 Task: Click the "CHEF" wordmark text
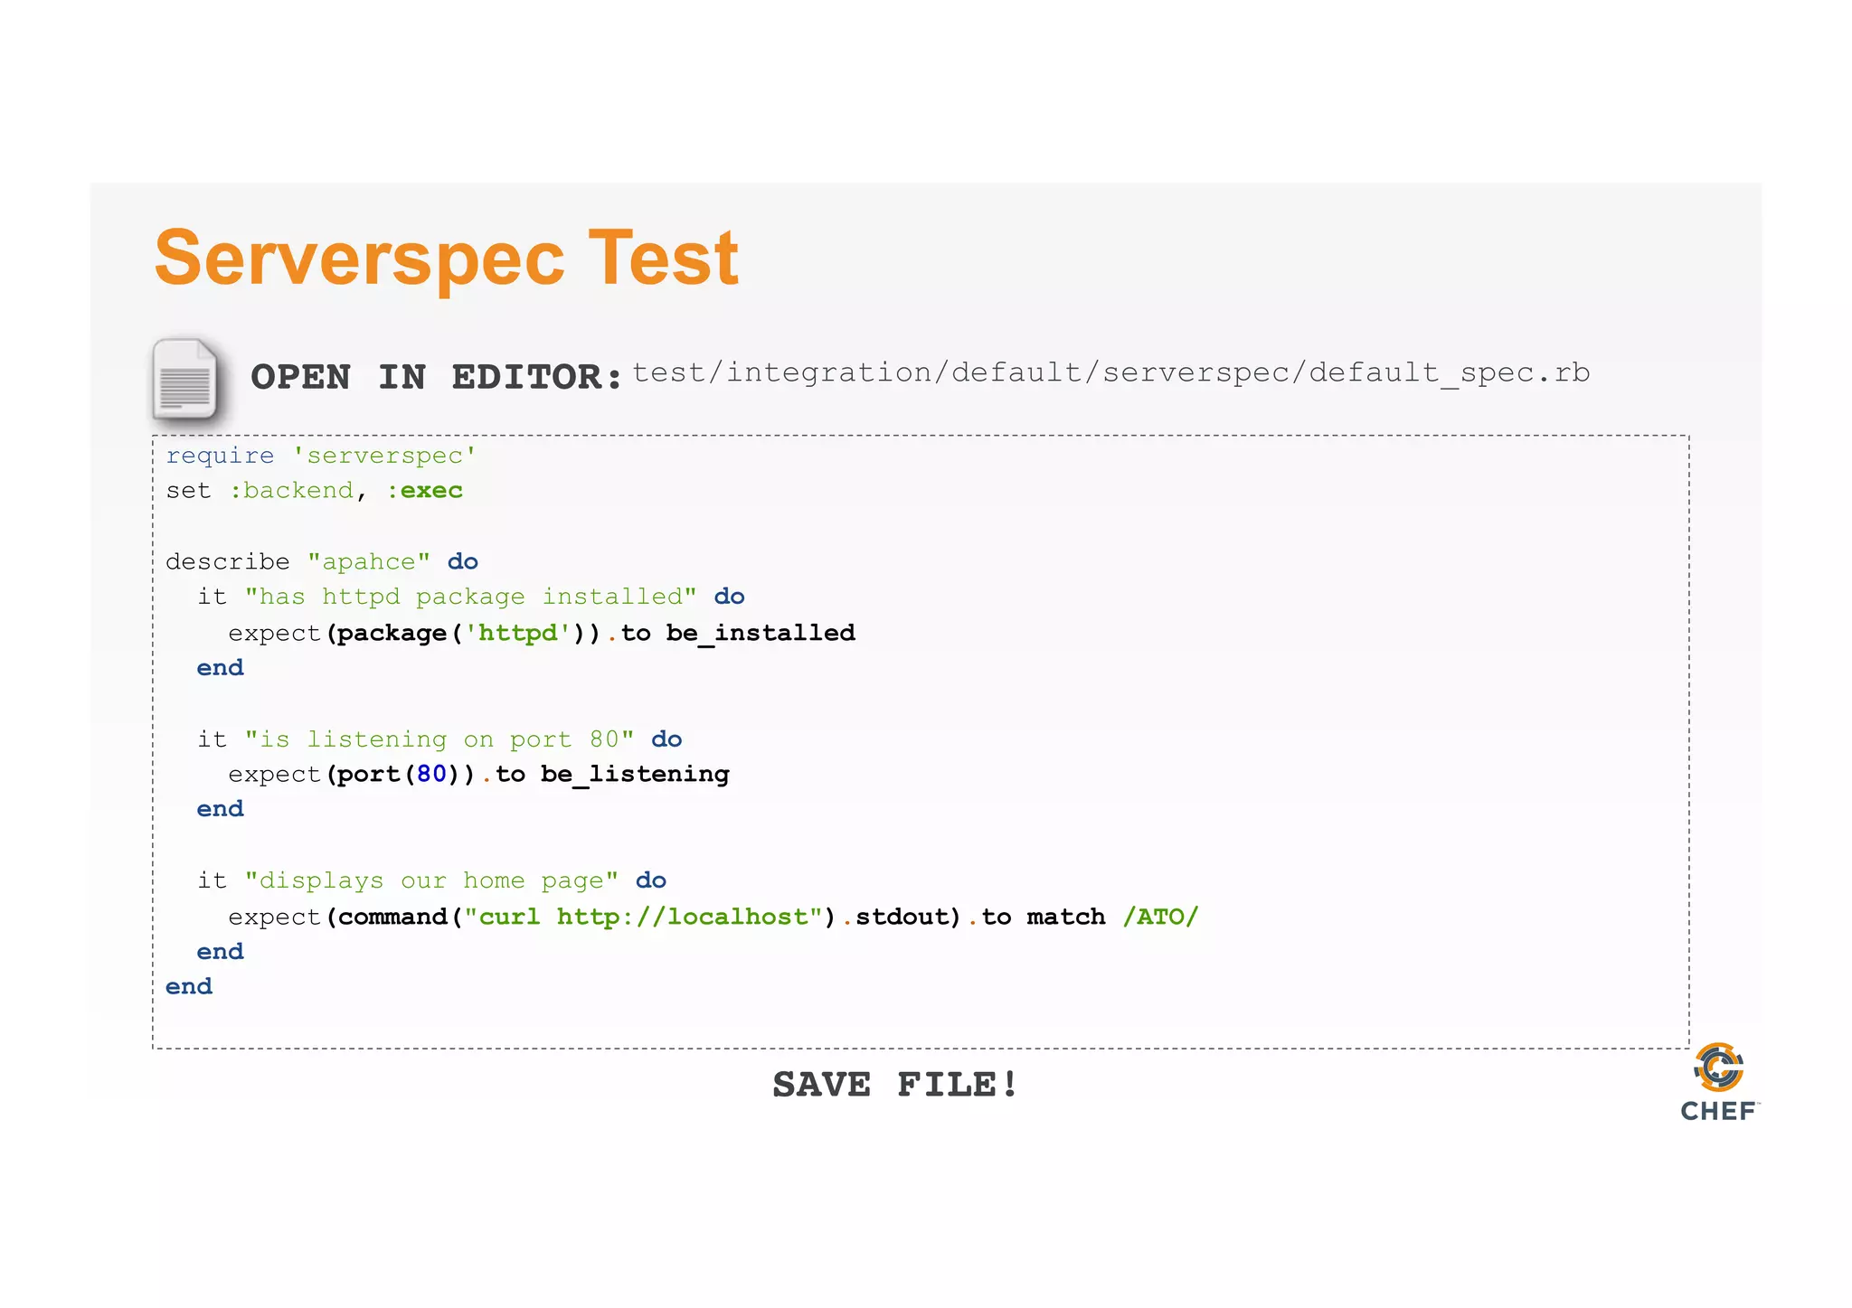tap(1719, 1111)
